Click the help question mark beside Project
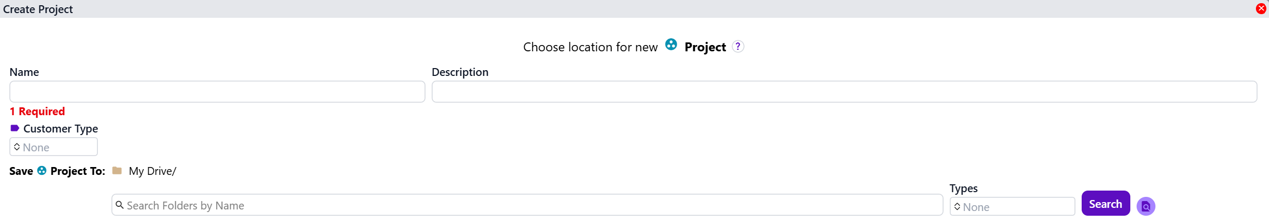Screen dimensions: 1269x222 [738, 47]
